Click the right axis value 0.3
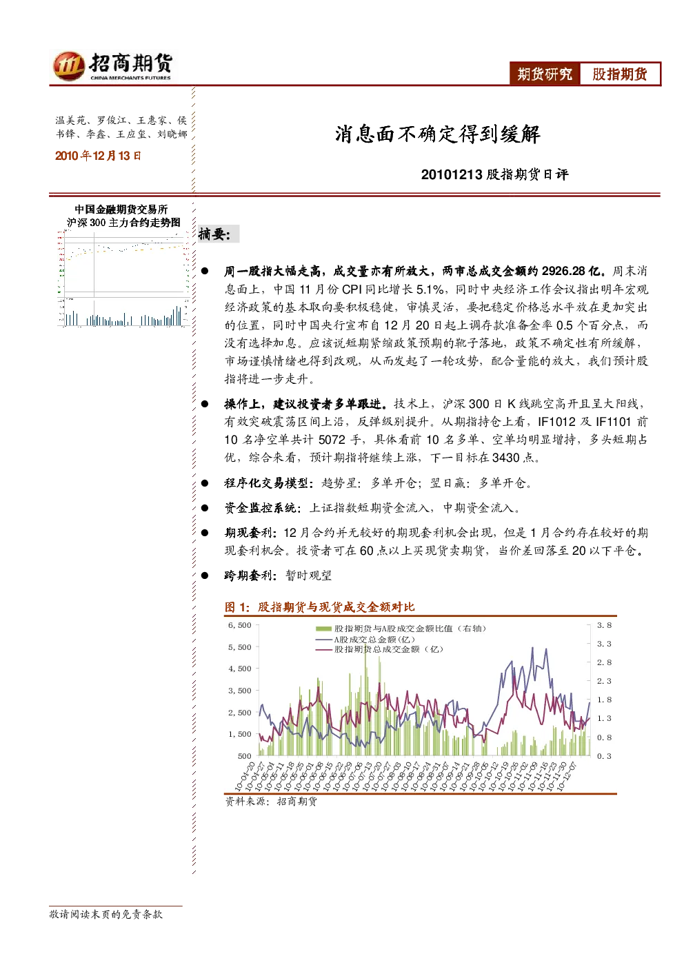This screenshot has height=967, width=684. tap(604, 756)
